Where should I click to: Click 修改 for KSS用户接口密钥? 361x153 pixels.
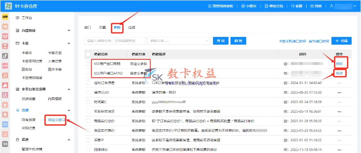(x=340, y=64)
